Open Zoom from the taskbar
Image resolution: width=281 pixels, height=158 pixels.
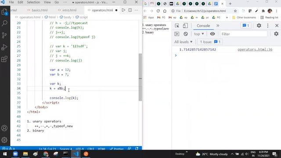15,154
